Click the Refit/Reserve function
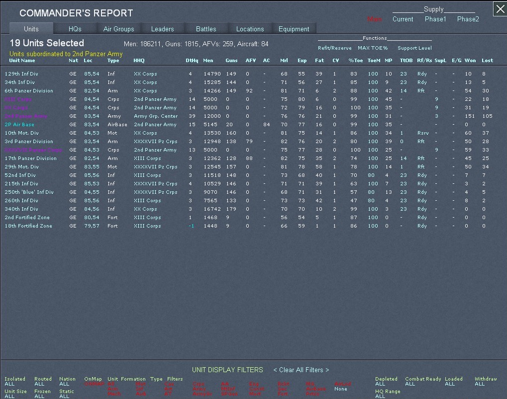507x399 pixels. 334,48
